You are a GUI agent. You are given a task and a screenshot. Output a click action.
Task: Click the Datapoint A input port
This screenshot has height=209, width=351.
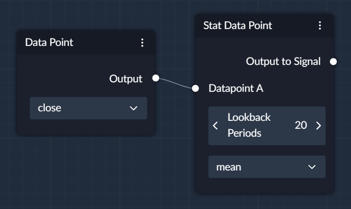coord(195,88)
